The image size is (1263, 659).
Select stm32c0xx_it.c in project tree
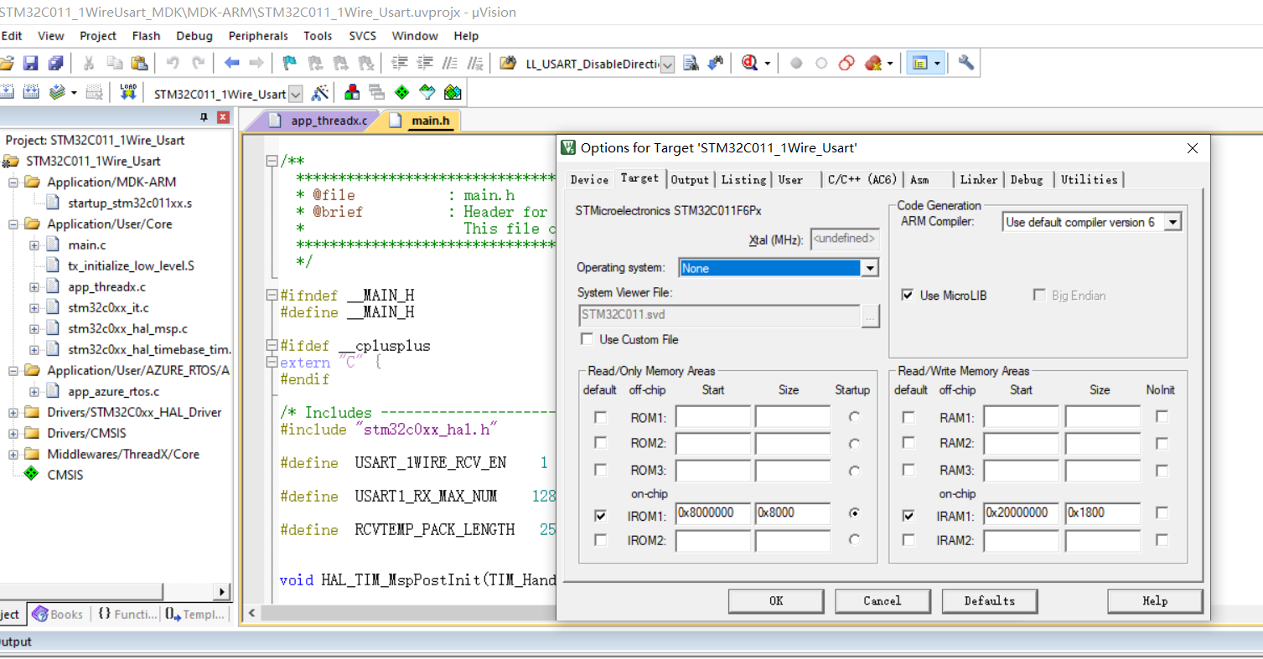[x=108, y=308]
